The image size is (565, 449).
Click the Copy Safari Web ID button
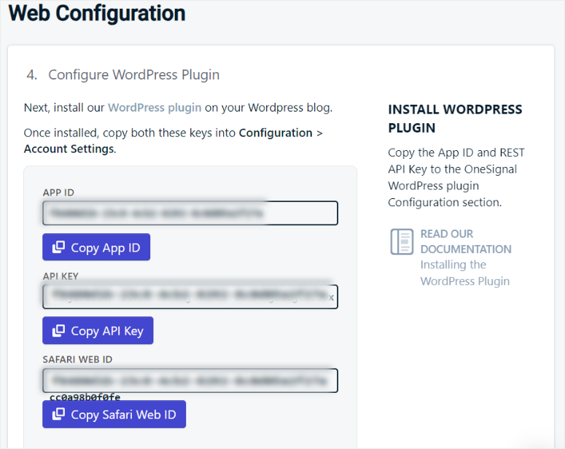tap(114, 415)
